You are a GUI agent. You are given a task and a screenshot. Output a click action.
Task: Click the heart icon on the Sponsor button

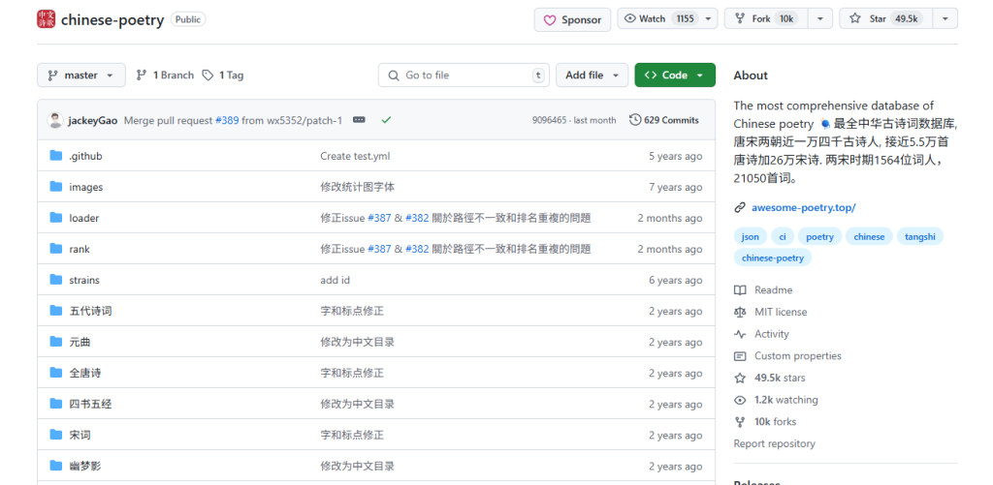pos(550,19)
